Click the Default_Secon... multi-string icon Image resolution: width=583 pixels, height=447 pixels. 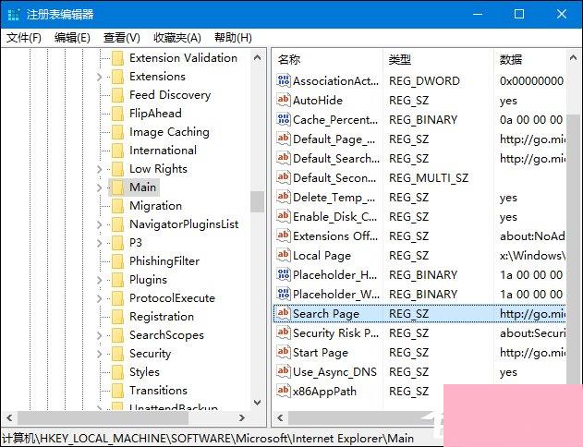point(284,177)
